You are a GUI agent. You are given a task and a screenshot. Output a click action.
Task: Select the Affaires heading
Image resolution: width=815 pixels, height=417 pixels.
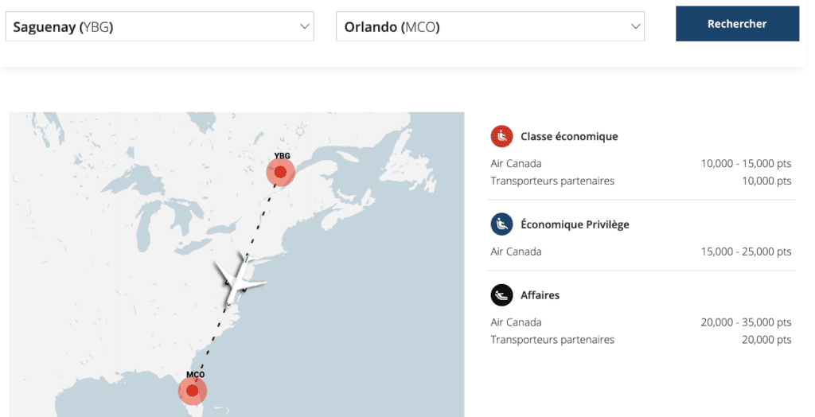pyautogui.click(x=540, y=295)
